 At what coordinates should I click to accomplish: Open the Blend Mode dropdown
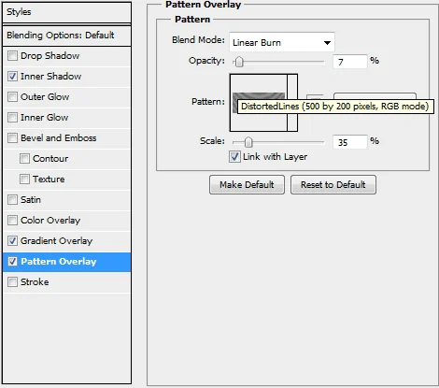coord(282,42)
